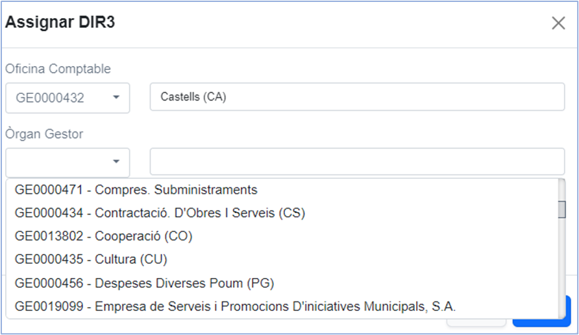Expand the Oficina Comptable dropdown arrow
Viewport: 579px width, 335px height.
click(x=116, y=98)
